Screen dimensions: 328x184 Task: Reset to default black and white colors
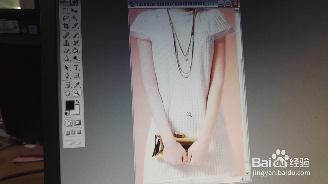[66, 114]
